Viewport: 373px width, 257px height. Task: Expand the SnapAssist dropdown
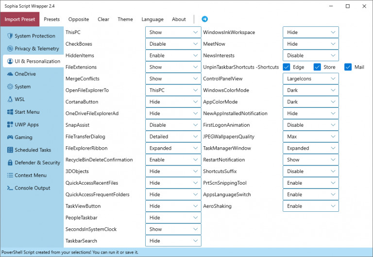click(173, 125)
